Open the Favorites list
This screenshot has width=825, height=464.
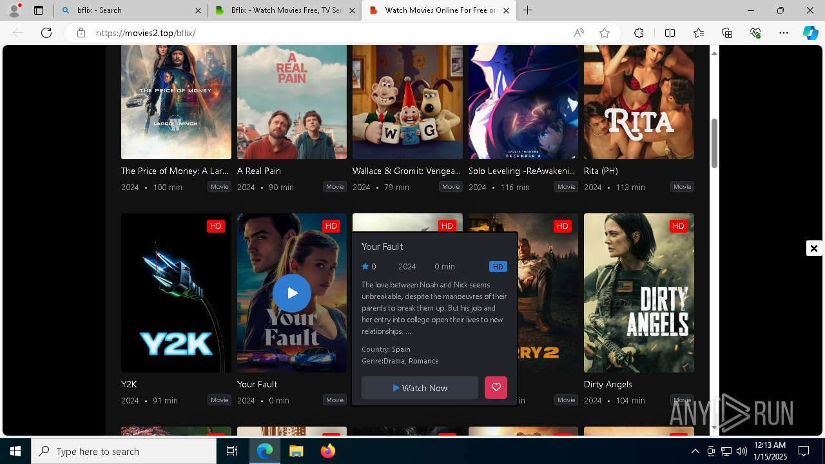click(x=699, y=33)
